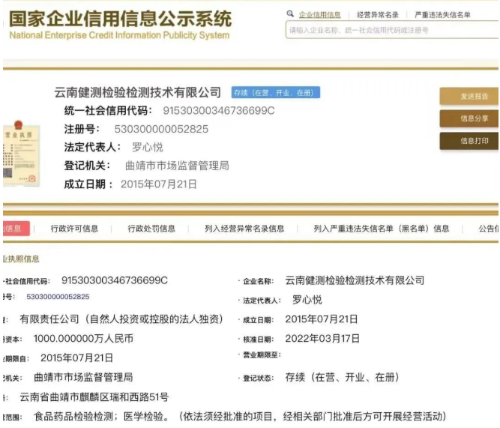This screenshot has height=428, width=500.
Task: Click the 企业名称 value in license section
Action: [355, 280]
